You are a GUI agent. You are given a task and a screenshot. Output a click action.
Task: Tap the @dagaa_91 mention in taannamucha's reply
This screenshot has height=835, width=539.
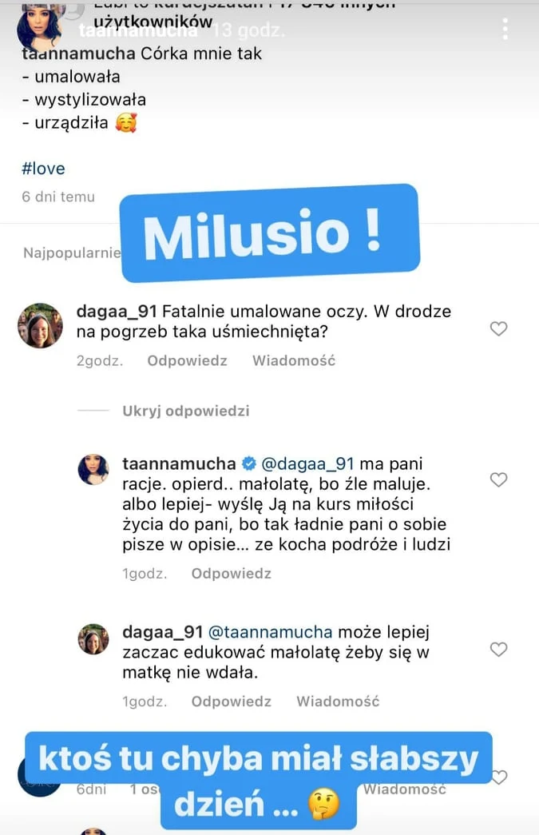click(x=307, y=464)
